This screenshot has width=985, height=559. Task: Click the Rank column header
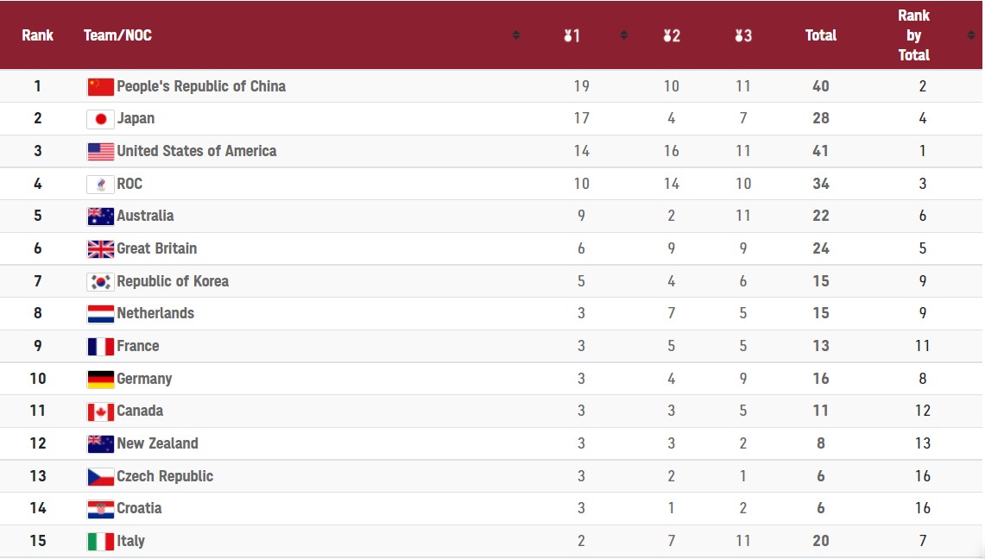click(37, 35)
